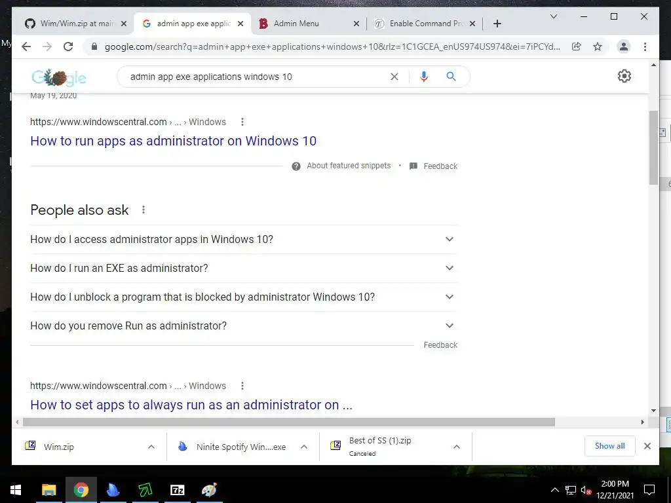This screenshot has height=503, width=671.
Task: Close the Enable Command Prompt tab
Action: (472, 24)
